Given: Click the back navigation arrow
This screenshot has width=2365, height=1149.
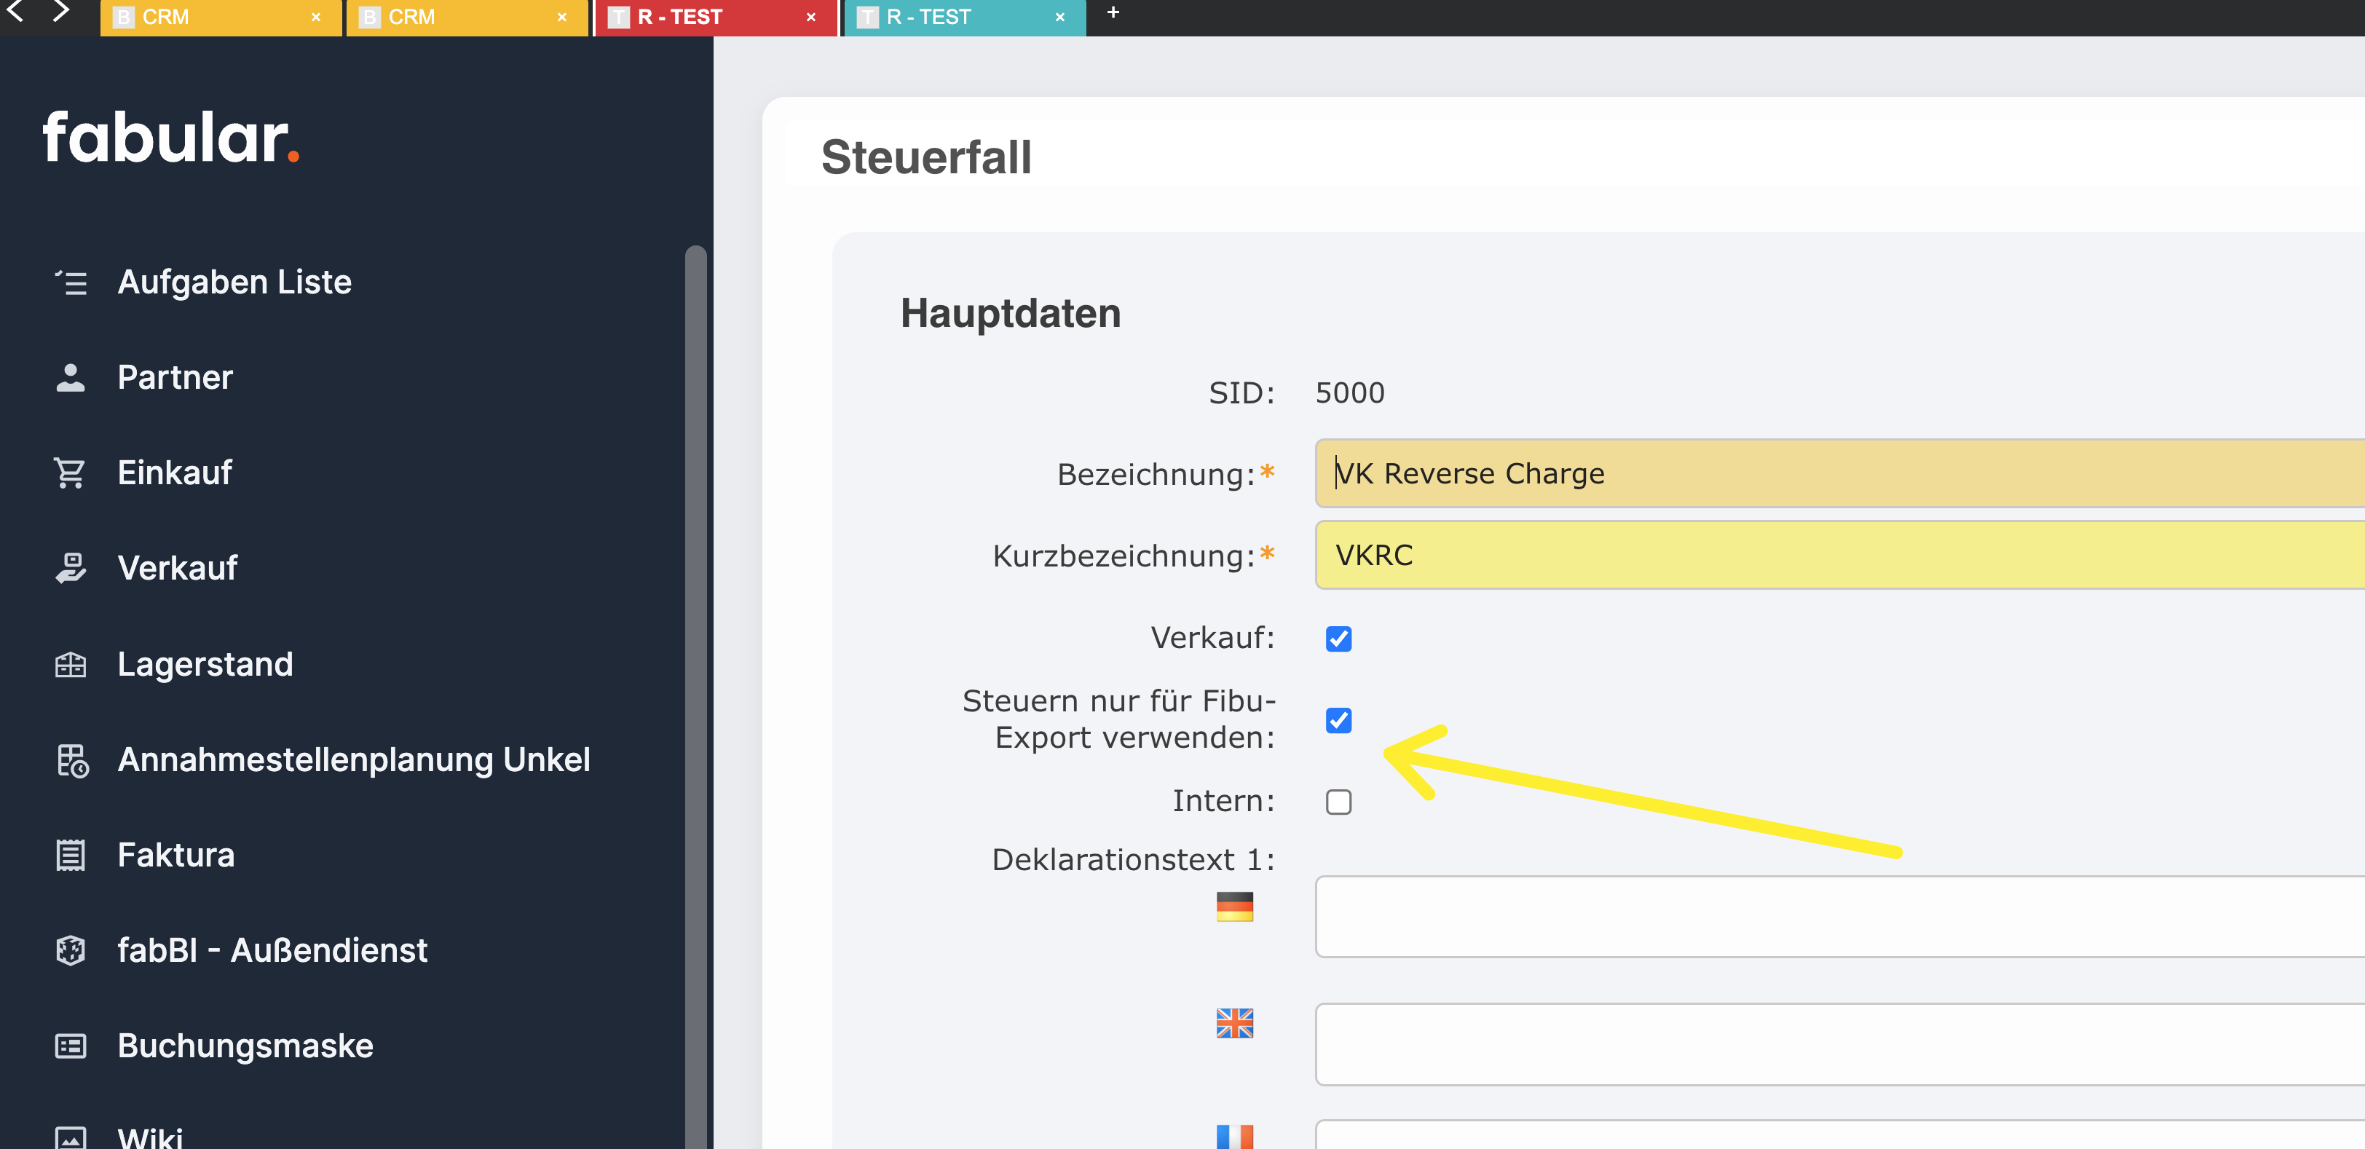Looking at the screenshot, I should [x=15, y=12].
